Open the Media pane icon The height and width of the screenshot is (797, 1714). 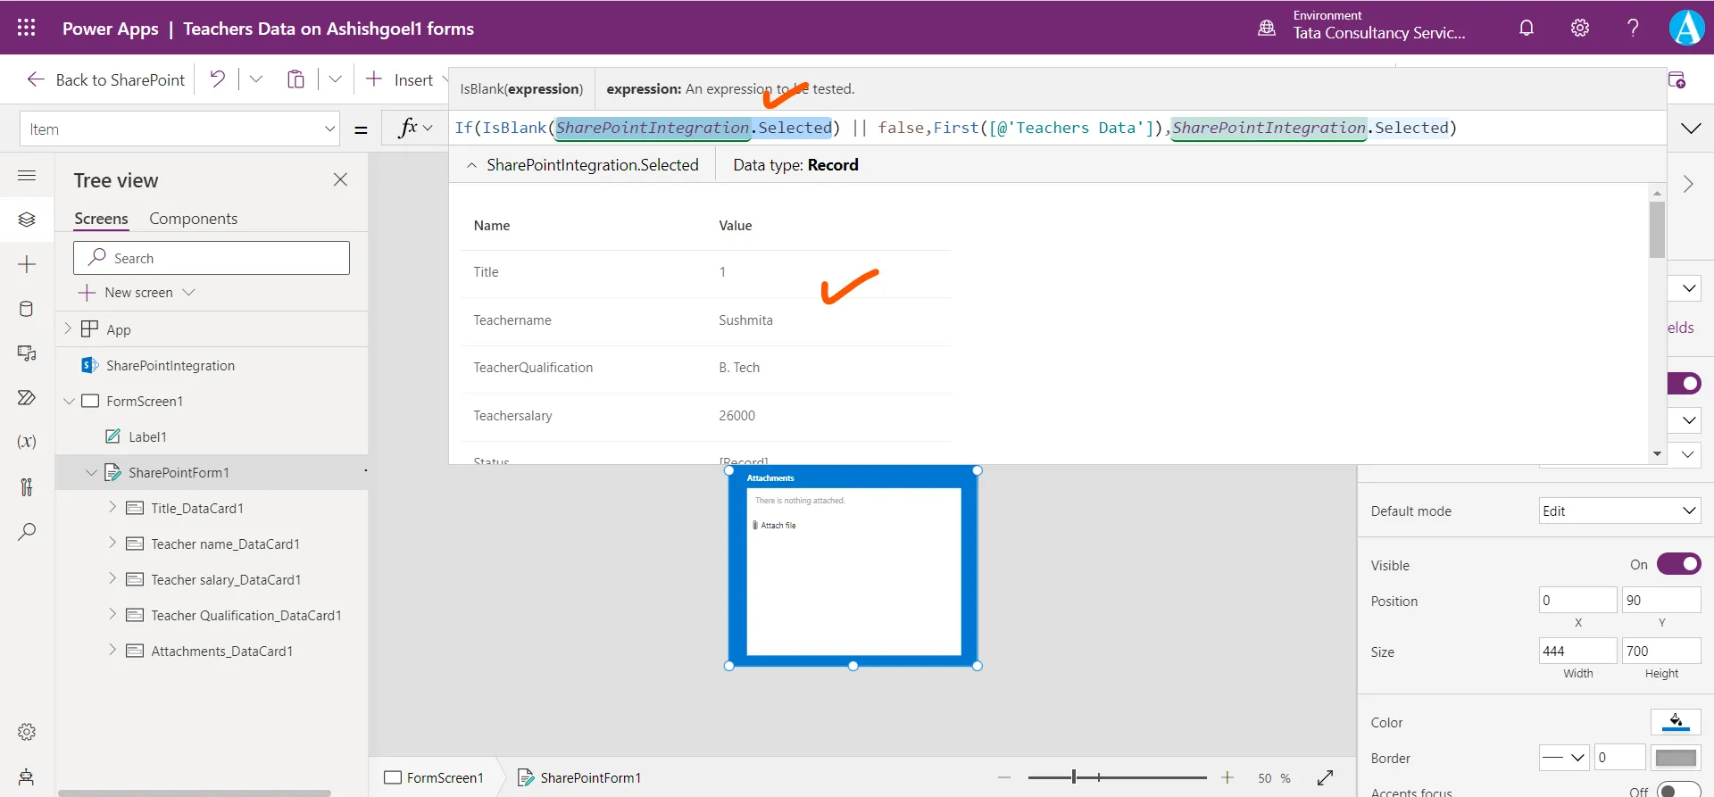(x=27, y=353)
